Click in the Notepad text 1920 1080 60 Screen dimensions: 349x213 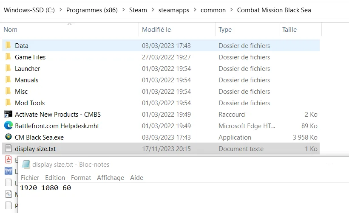click(x=45, y=188)
